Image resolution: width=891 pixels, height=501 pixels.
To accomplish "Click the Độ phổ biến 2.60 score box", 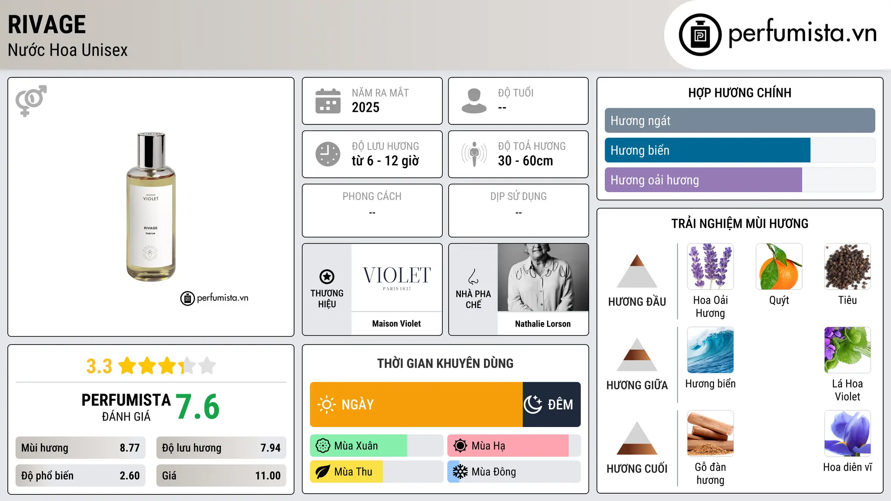I will (80, 476).
